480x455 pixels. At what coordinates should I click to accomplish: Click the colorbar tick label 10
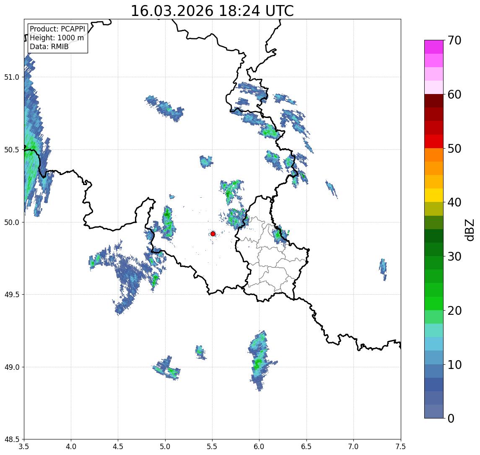pos(454,364)
